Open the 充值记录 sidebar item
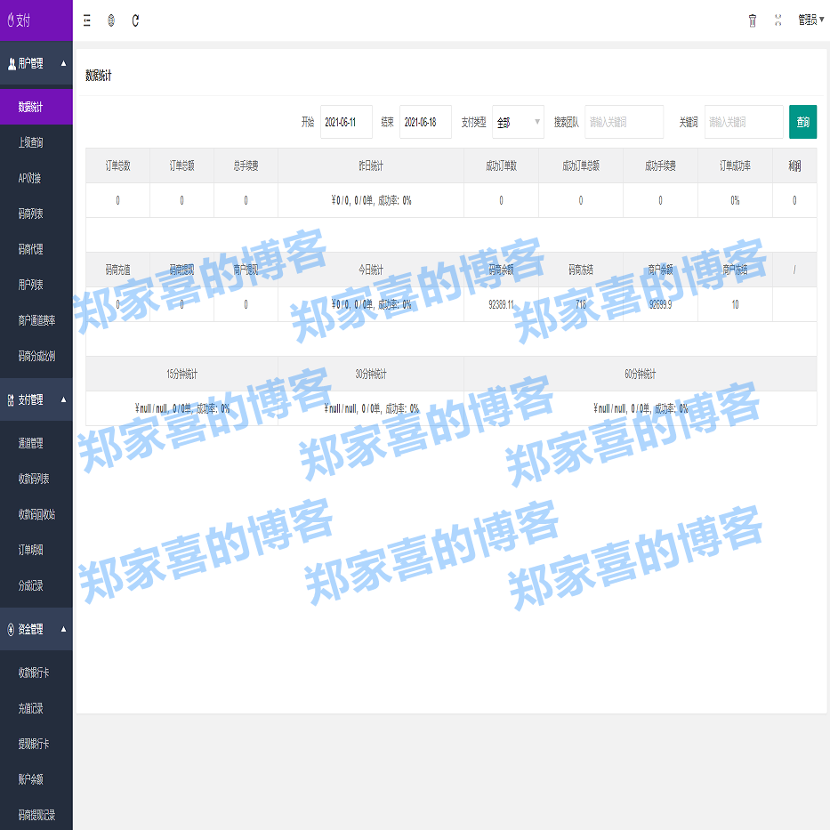The width and height of the screenshot is (830, 830). coord(36,709)
